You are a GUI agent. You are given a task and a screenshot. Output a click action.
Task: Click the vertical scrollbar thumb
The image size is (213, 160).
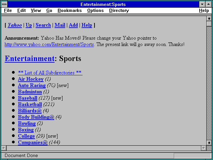click(209, 24)
